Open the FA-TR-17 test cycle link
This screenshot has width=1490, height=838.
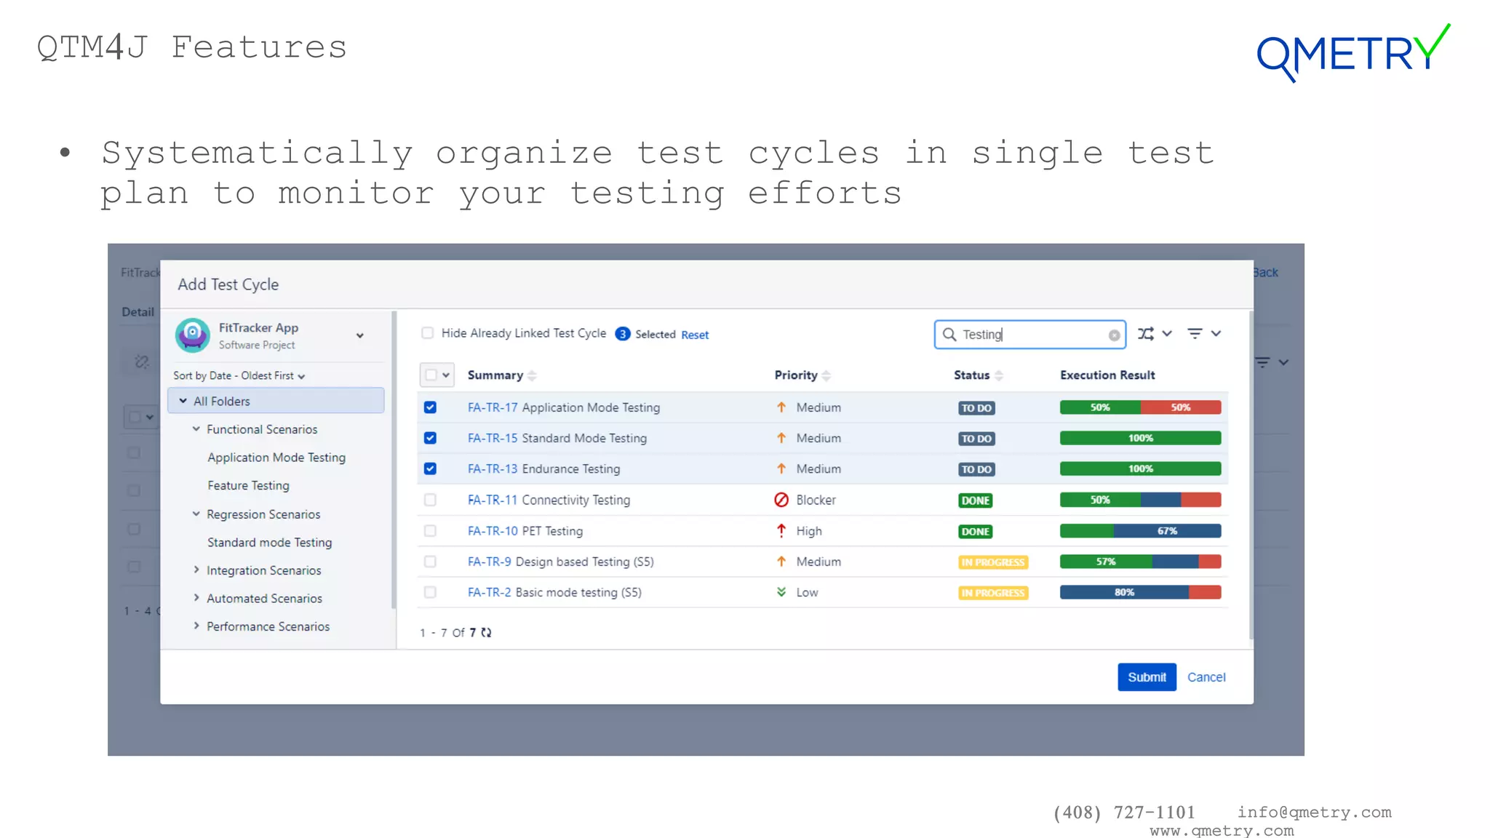(492, 407)
